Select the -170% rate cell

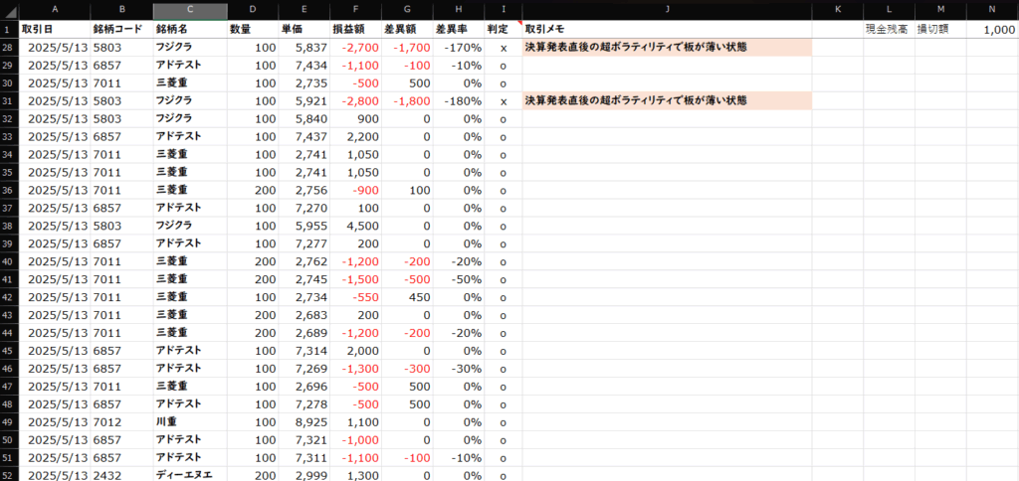pos(458,48)
